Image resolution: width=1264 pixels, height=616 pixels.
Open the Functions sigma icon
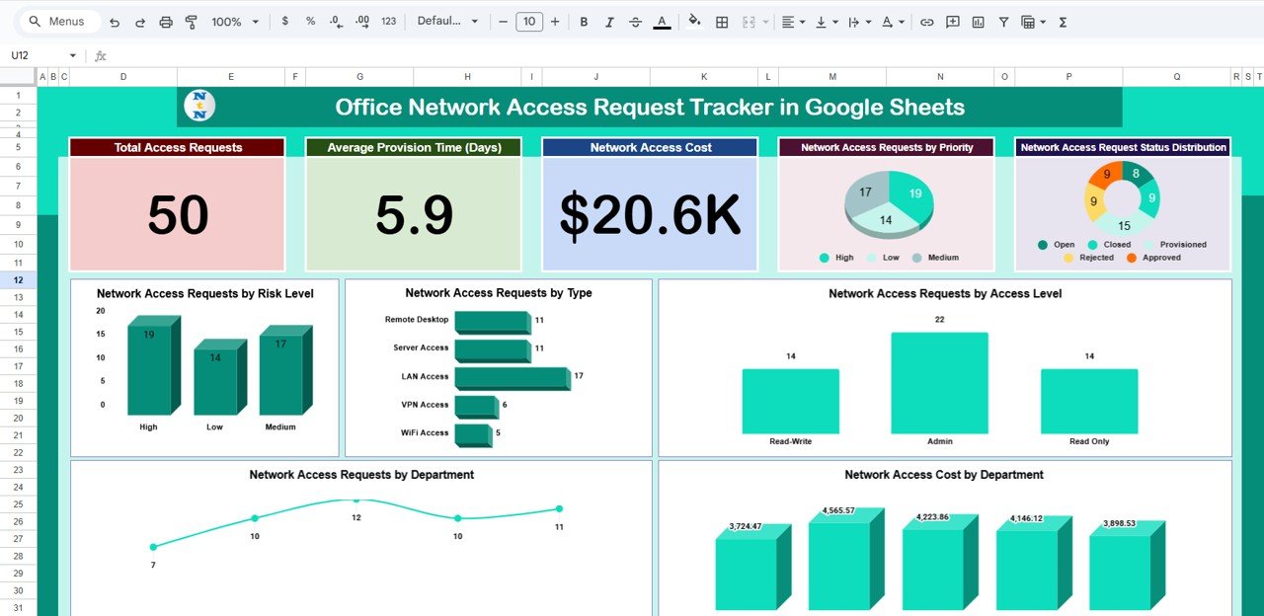[1063, 22]
